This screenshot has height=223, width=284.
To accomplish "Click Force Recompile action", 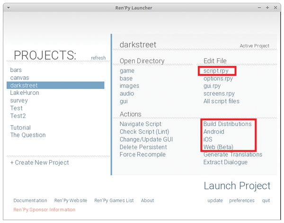I will [x=142, y=154].
